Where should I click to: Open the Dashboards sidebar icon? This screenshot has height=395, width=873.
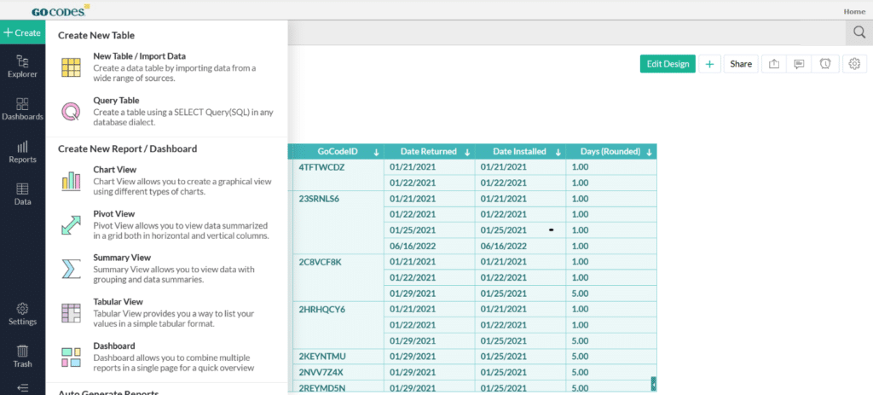[22, 108]
